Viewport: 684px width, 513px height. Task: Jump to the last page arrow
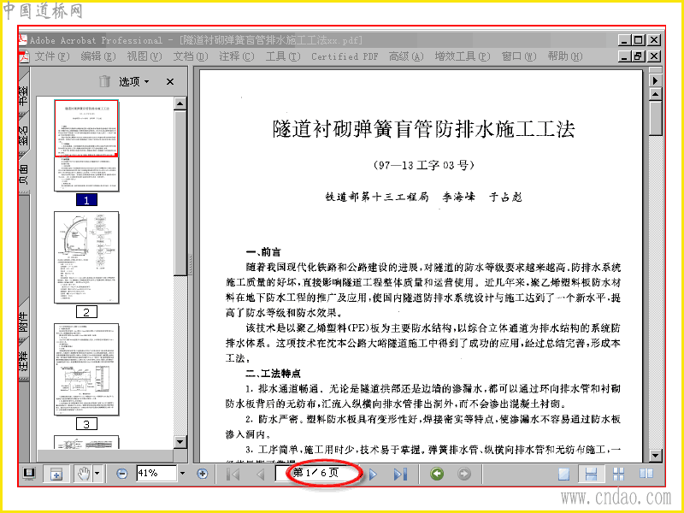tap(400, 475)
